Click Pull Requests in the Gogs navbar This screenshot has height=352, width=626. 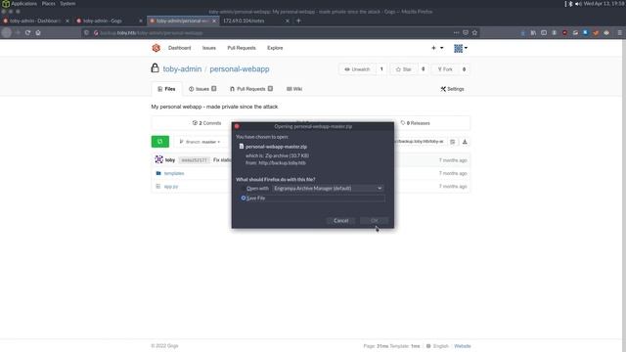(x=242, y=48)
